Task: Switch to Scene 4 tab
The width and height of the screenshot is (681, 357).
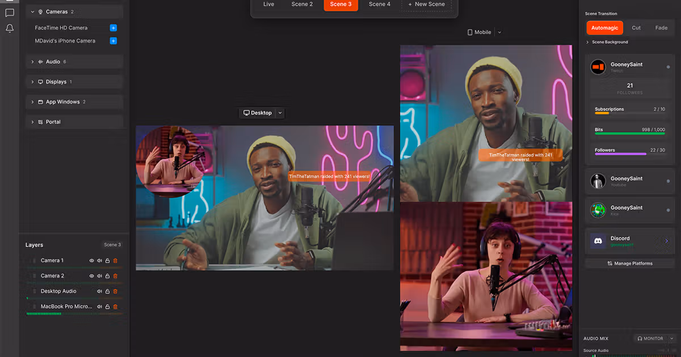Action: point(380,5)
